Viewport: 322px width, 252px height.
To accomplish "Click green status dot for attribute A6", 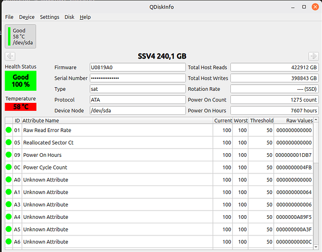I will (x=9, y=241).
